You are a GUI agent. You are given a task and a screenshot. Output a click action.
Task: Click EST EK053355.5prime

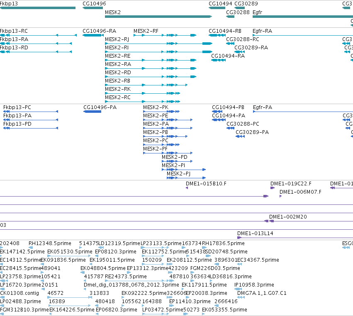tap(224, 310)
